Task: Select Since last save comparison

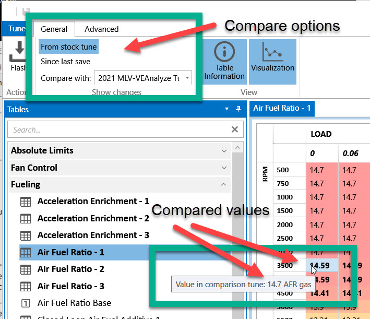Action: [x=65, y=62]
